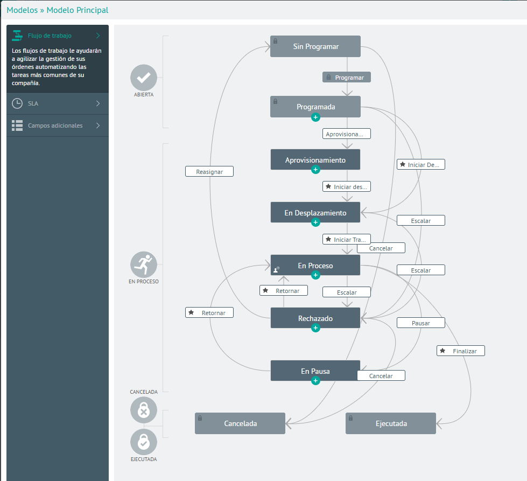Image resolution: width=527 pixels, height=481 pixels.
Task: Click Cancelar label near En Proceso
Action: point(381,248)
